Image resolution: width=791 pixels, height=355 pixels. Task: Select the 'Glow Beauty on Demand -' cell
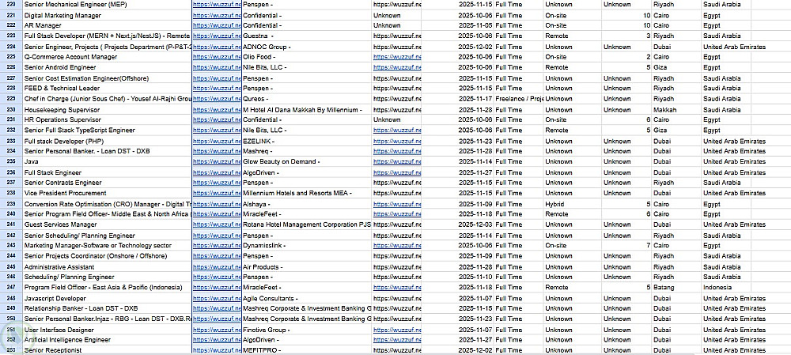click(x=306, y=161)
